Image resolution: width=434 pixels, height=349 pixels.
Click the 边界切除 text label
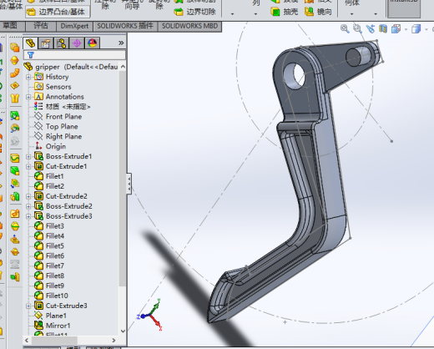pos(201,12)
